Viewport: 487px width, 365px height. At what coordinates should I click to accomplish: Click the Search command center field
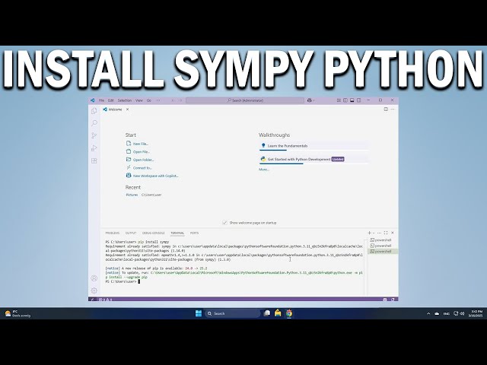click(x=245, y=100)
